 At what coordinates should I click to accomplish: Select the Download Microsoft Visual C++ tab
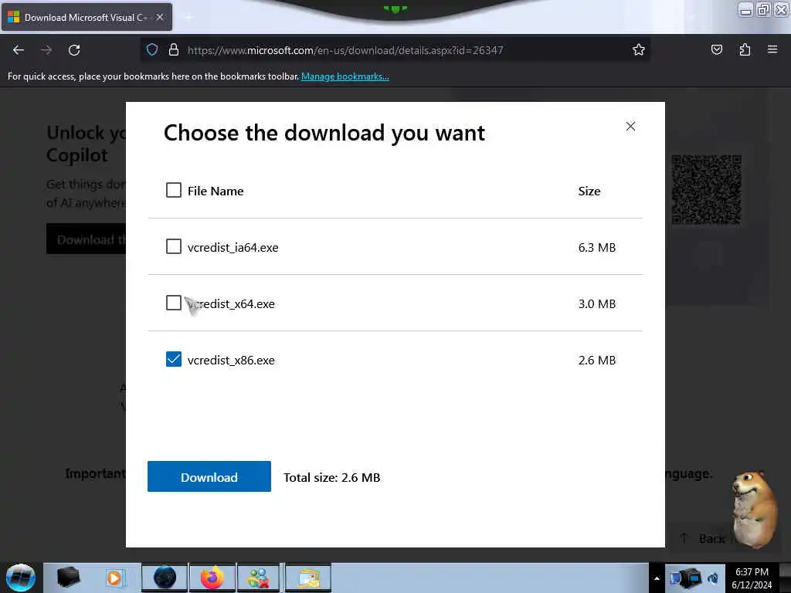[87, 17]
